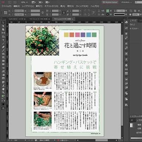This screenshot has height=142, width=142.
Task: Select the Gap tool
Action: coord(3,33)
